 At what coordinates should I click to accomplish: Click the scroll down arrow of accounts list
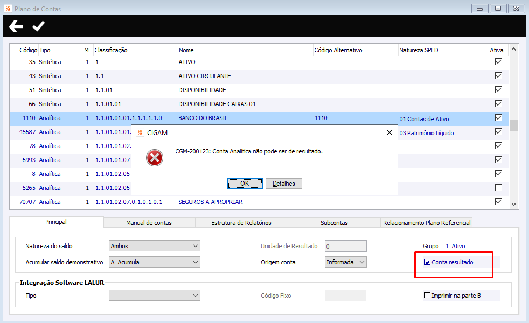tap(513, 205)
